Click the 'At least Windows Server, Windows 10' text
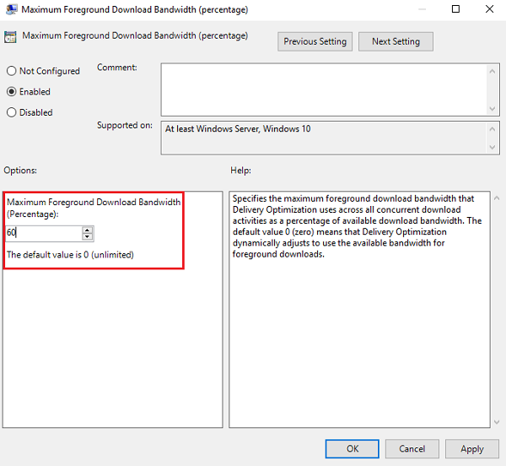506x466 pixels. click(238, 129)
